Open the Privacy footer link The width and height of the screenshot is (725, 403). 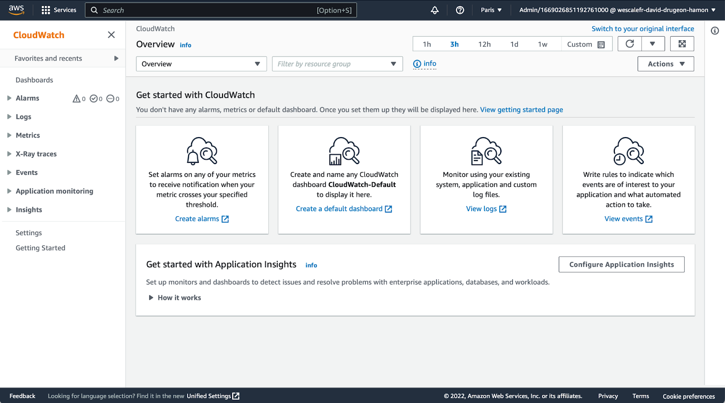coord(608,396)
